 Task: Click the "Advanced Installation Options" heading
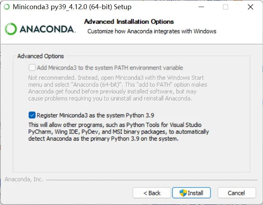click(129, 22)
